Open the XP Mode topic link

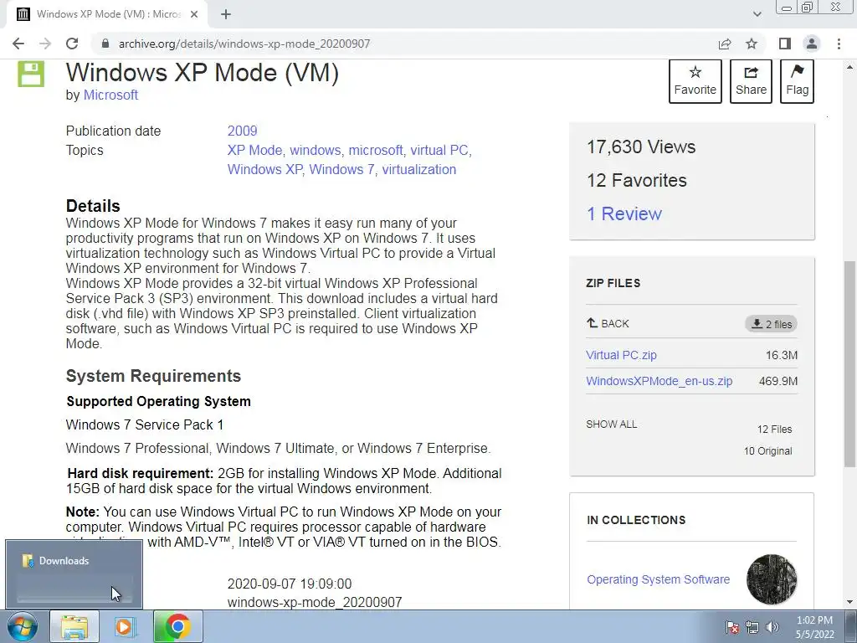(x=254, y=151)
